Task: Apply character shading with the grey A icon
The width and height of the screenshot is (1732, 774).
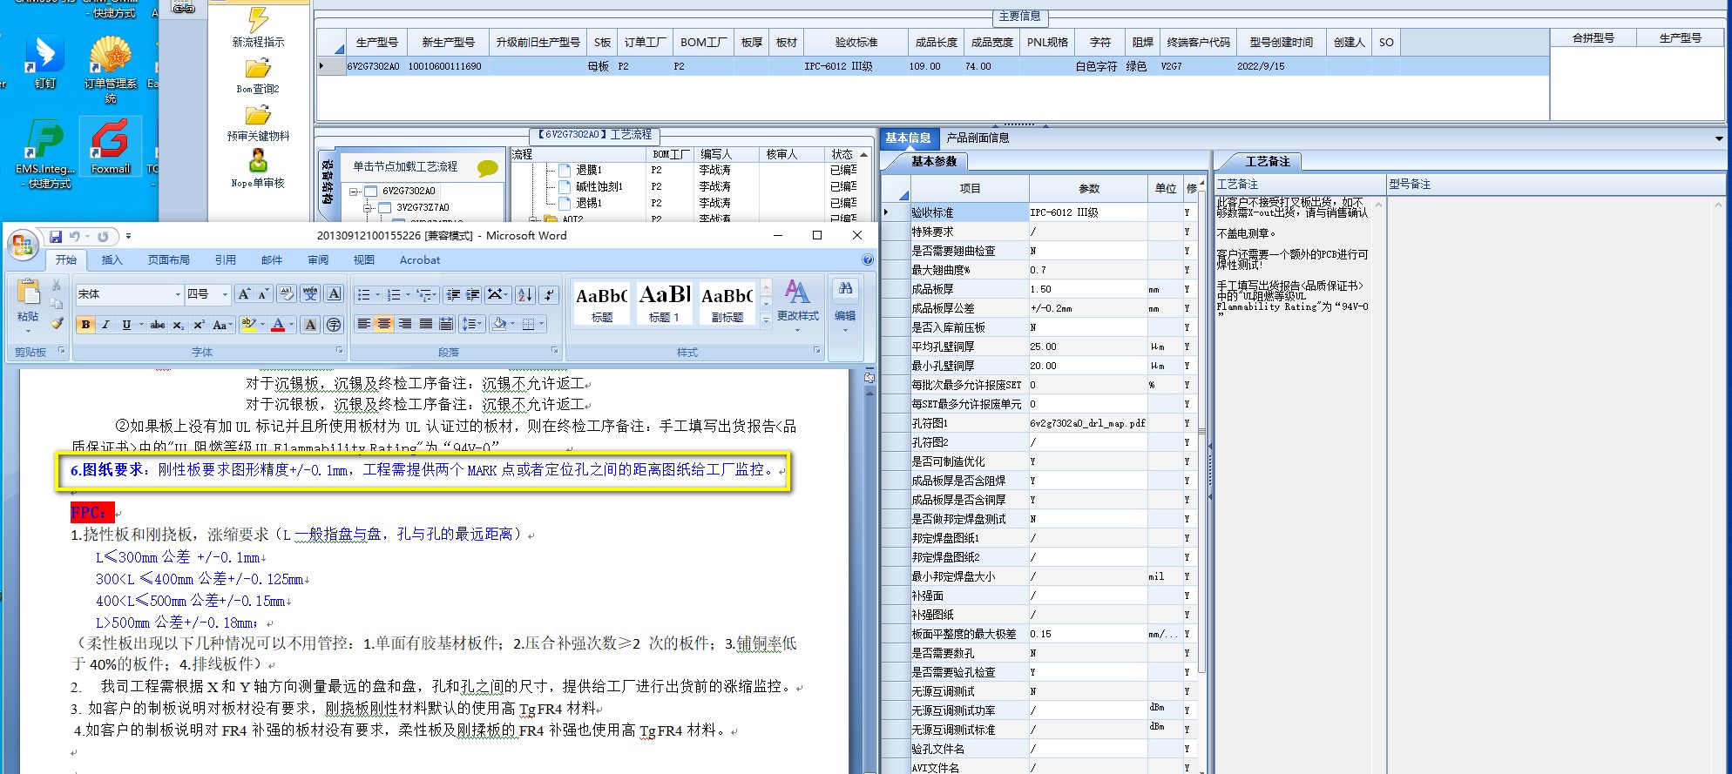Action: pyautogui.click(x=309, y=325)
